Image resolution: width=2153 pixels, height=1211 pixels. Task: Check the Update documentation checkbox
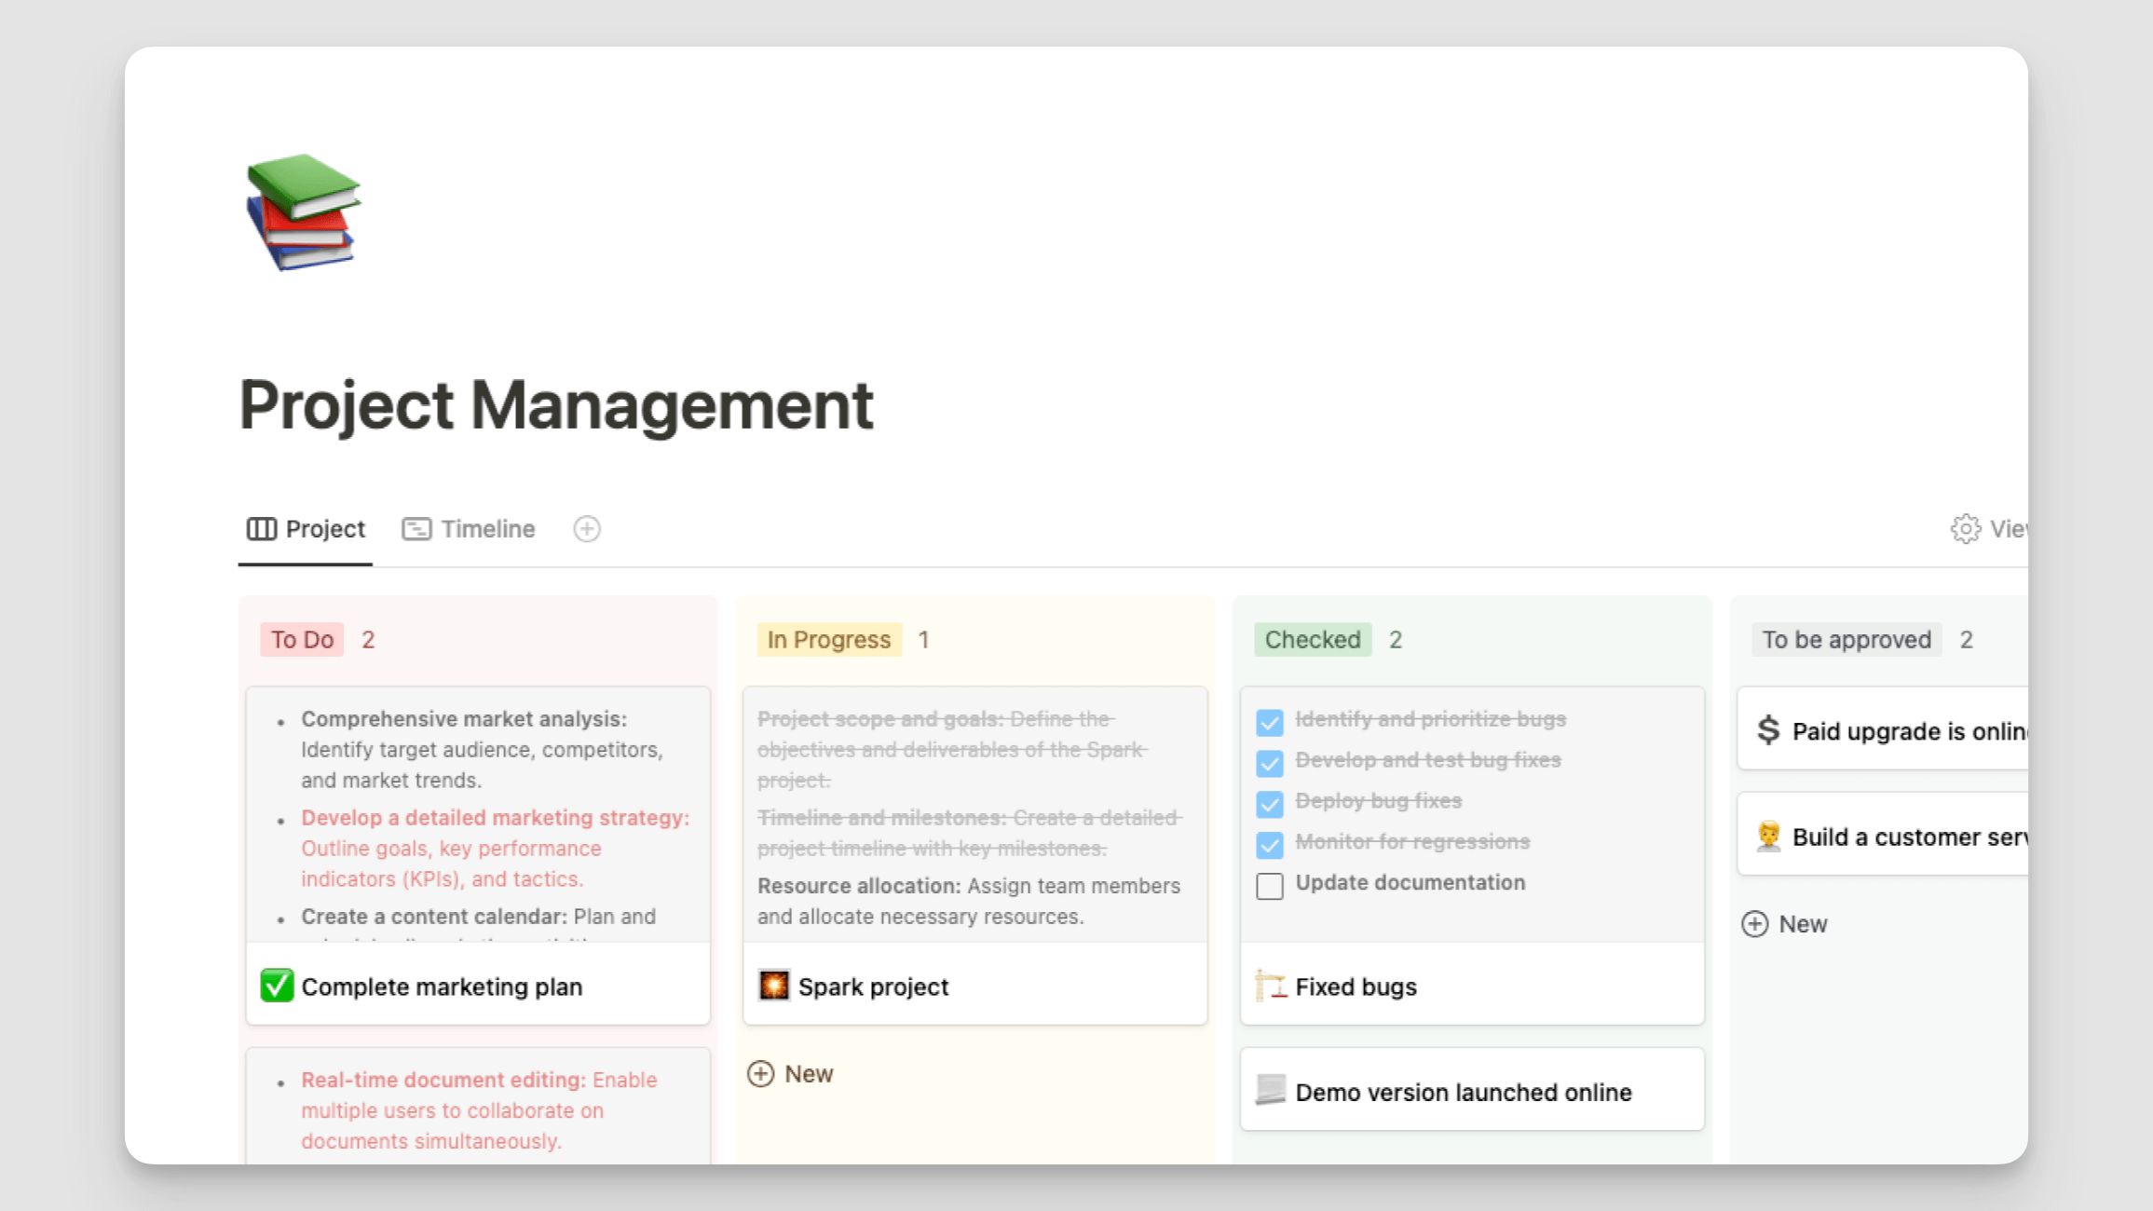pos(1269,885)
